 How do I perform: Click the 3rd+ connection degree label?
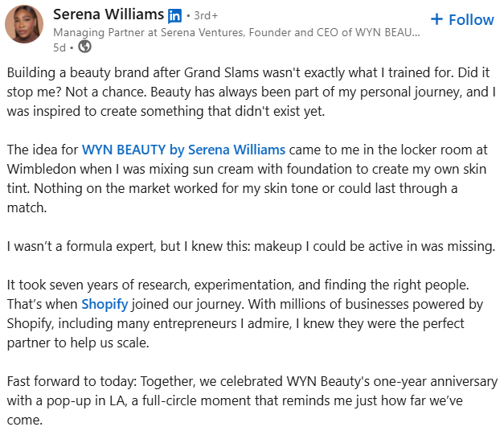(204, 15)
